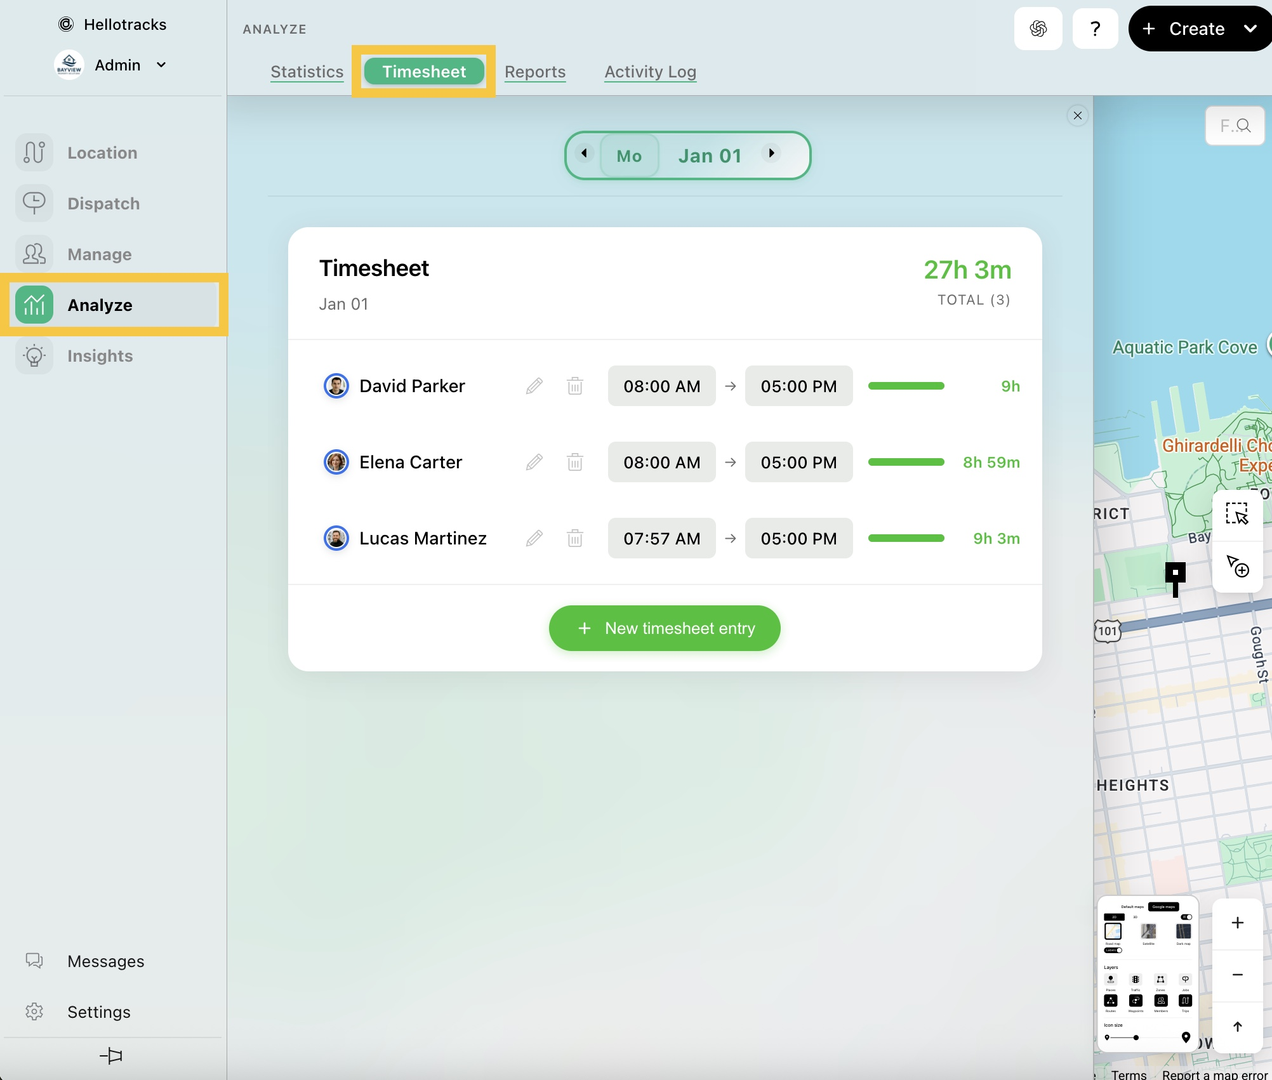
Task: Zoom in on the map
Action: click(1236, 923)
